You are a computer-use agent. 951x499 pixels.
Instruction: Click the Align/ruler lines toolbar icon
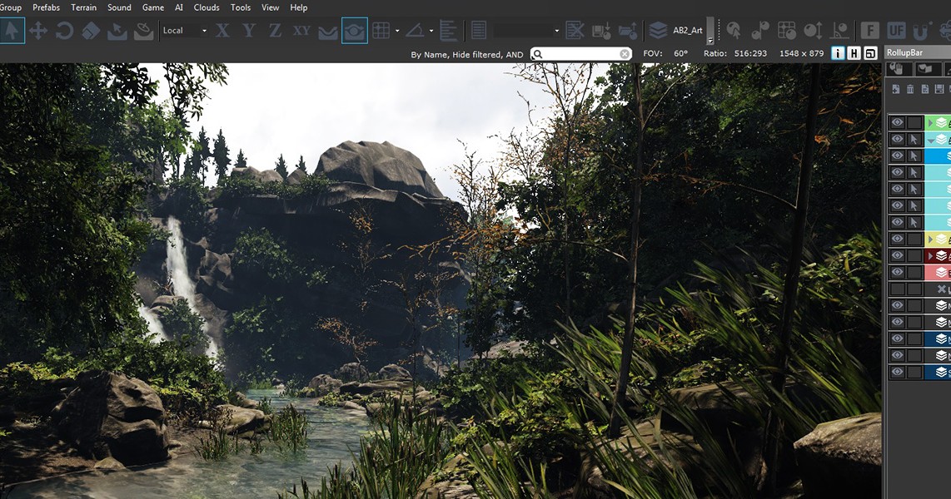448,30
